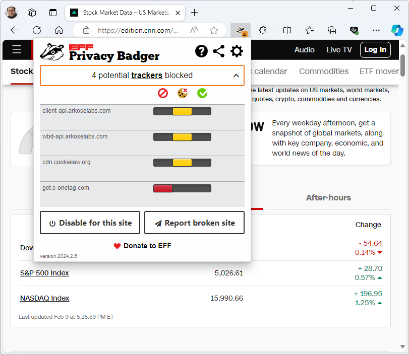Open the Collections icon
The width and height of the screenshot is (409, 355).
[331, 31]
